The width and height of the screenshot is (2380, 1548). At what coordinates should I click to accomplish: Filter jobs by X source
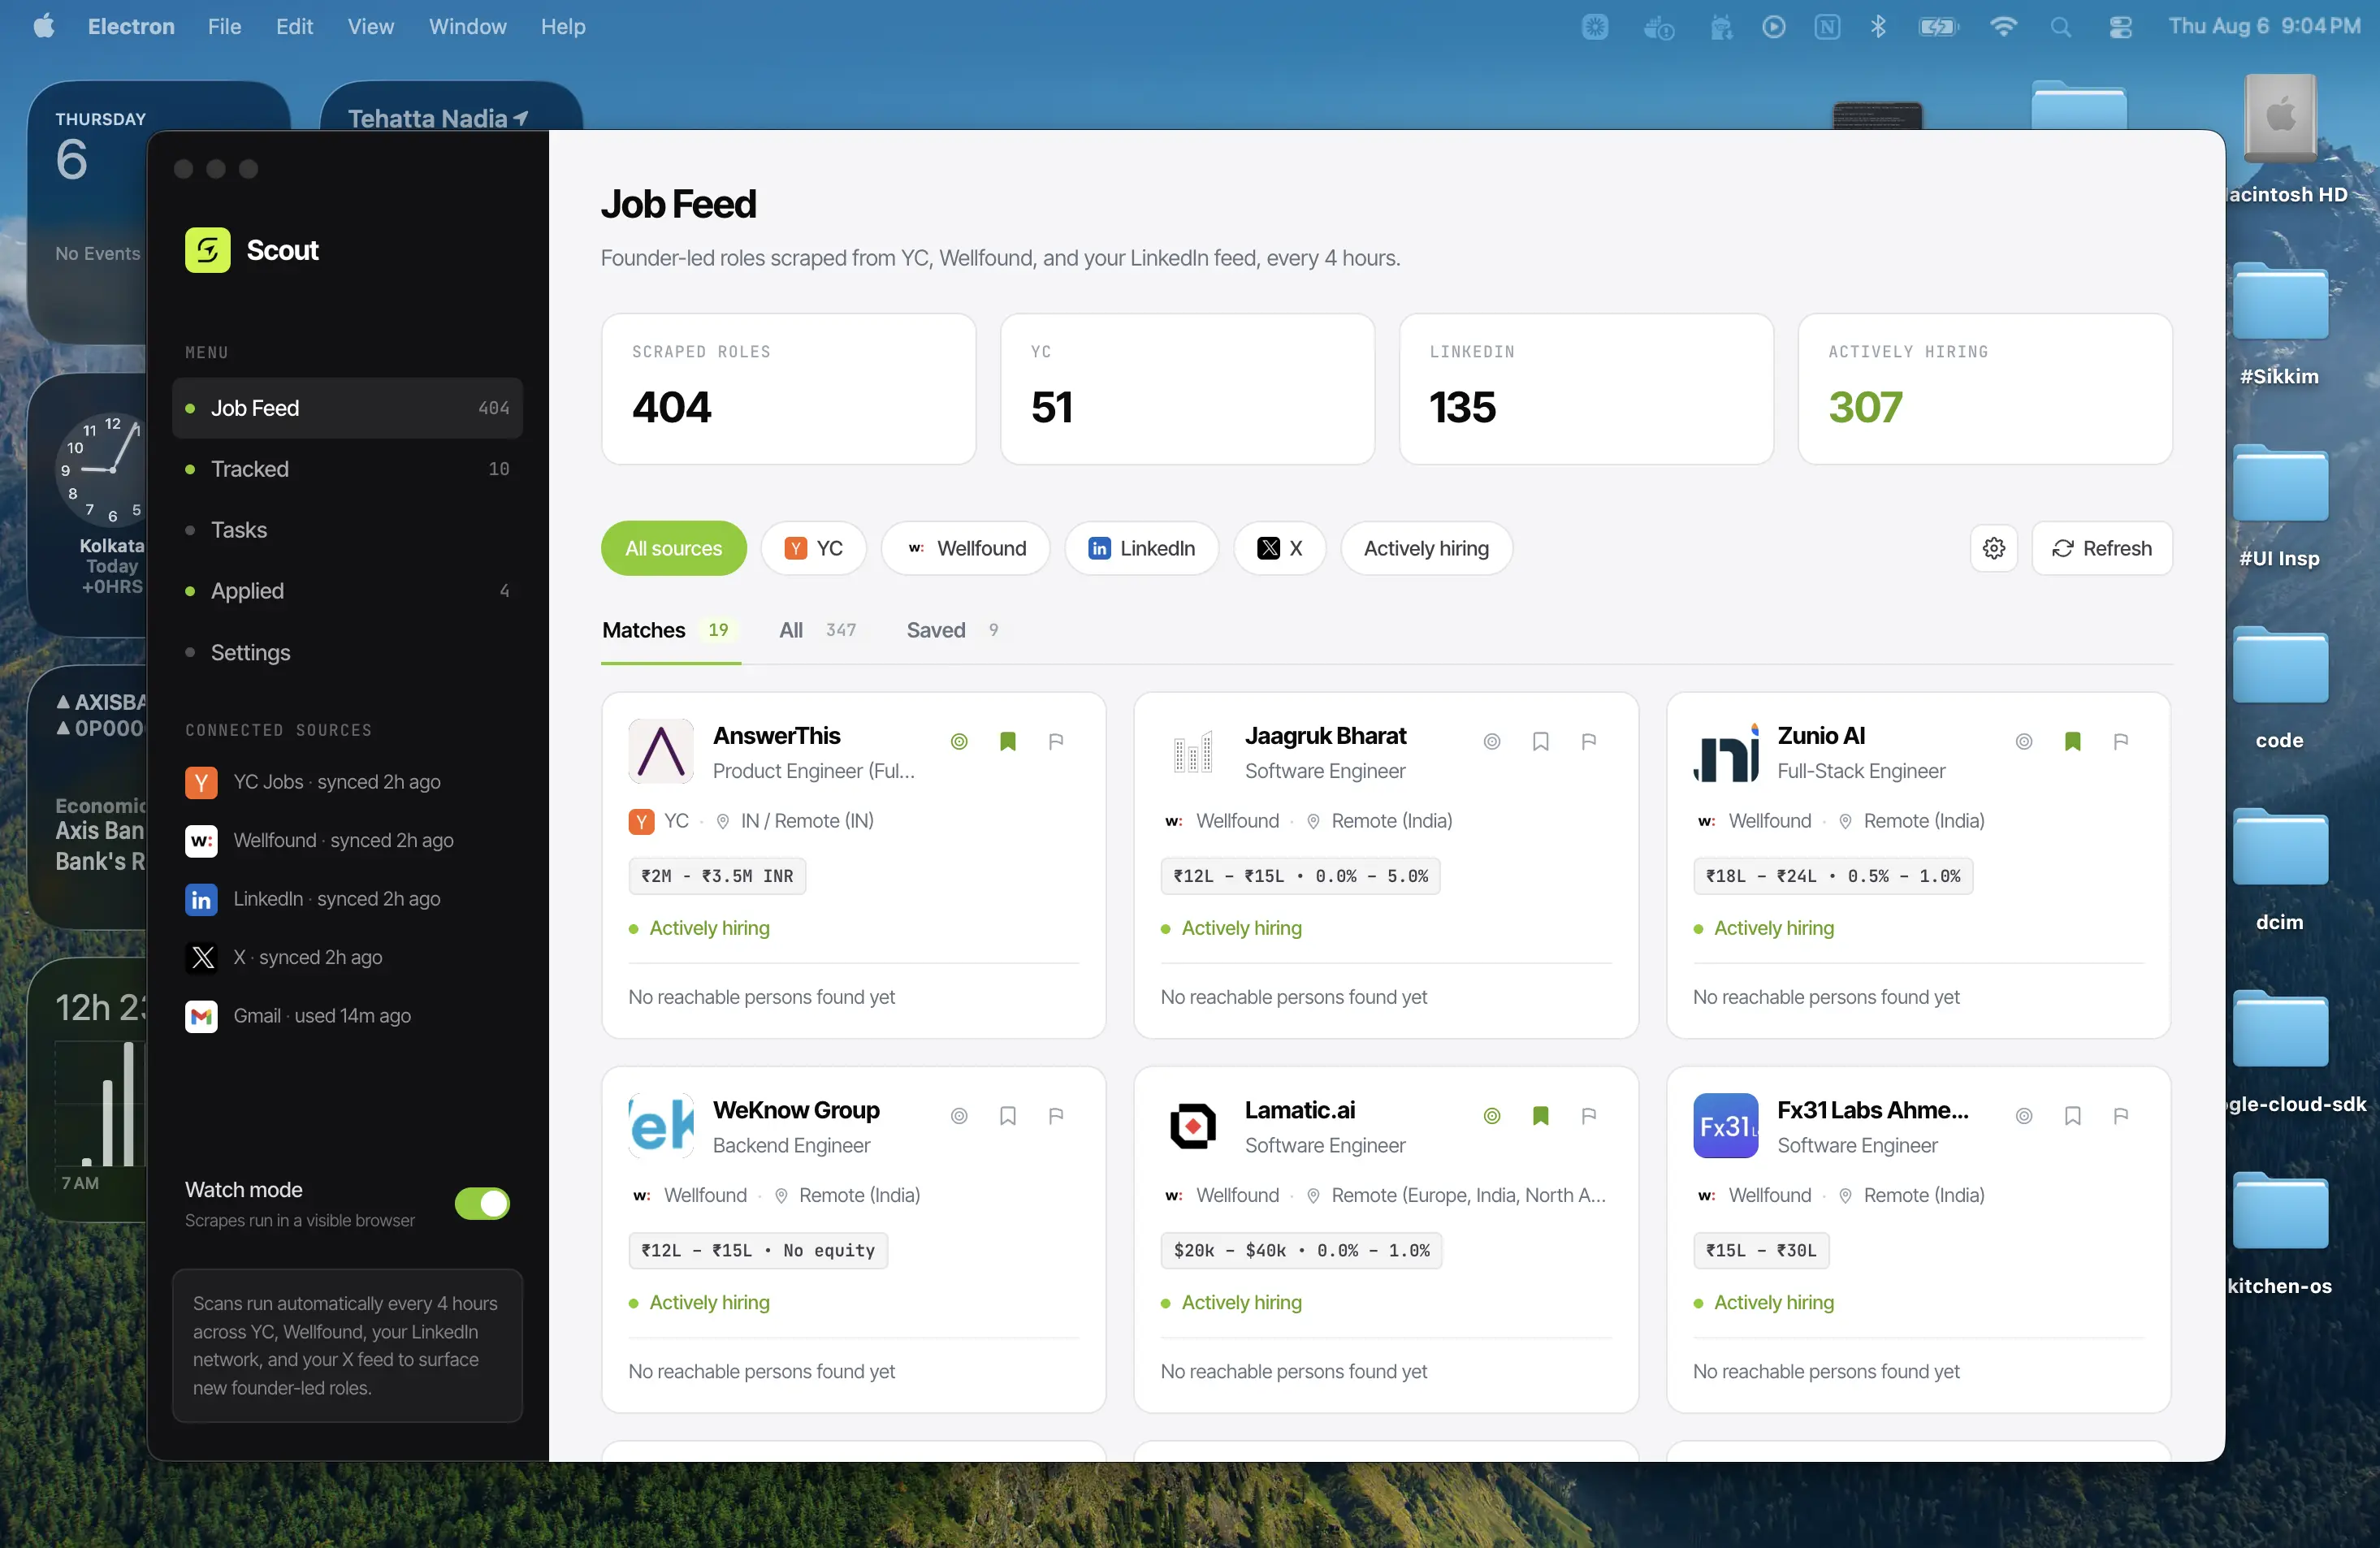pos(1279,548)
